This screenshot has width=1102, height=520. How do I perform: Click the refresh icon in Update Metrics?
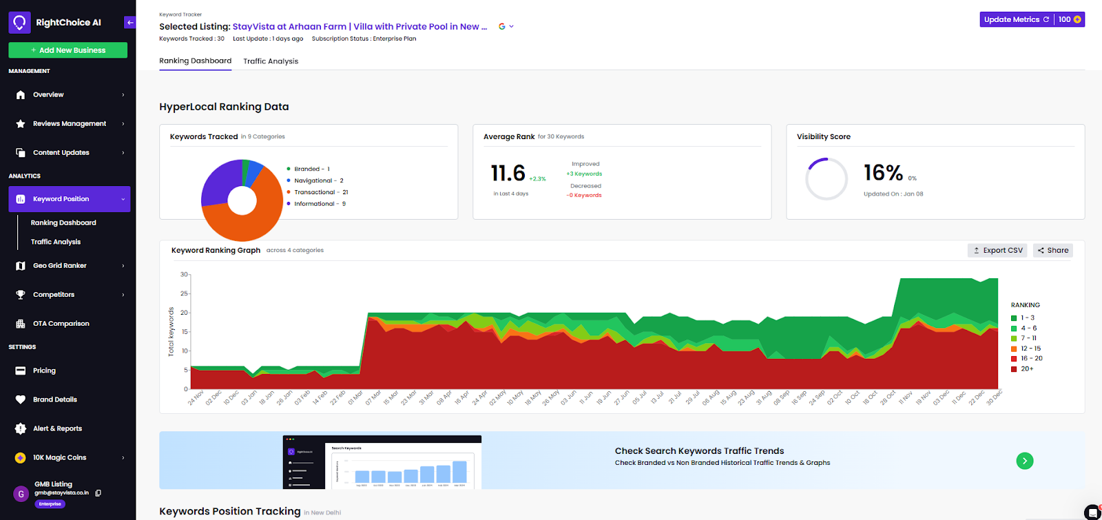click(x=1046, y=19)
